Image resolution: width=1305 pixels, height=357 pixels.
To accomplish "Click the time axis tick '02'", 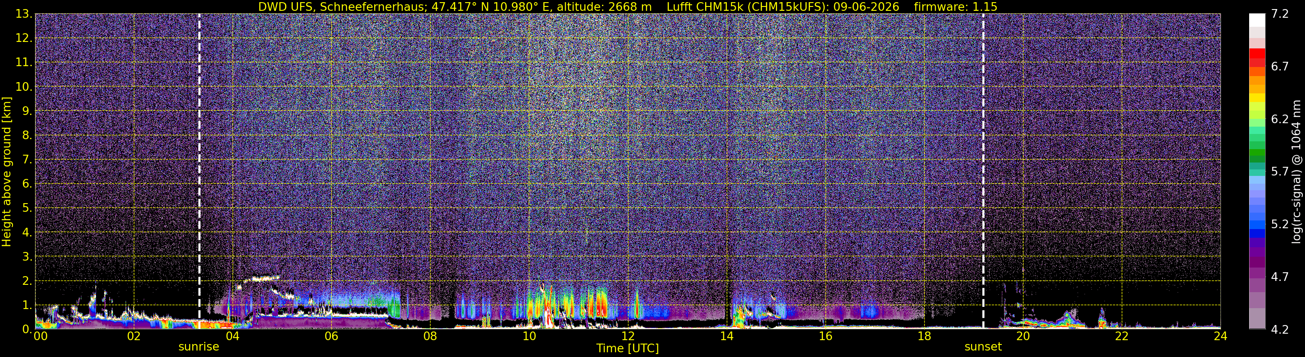I will [x=133, y=337].
